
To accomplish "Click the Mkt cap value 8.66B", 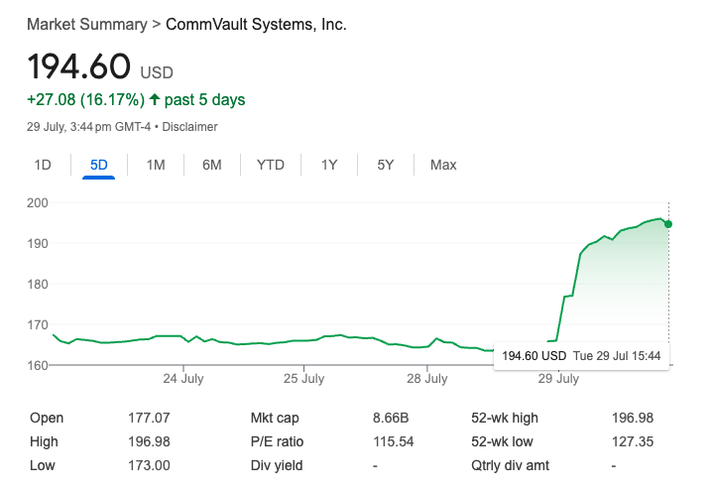I will 391,418.
